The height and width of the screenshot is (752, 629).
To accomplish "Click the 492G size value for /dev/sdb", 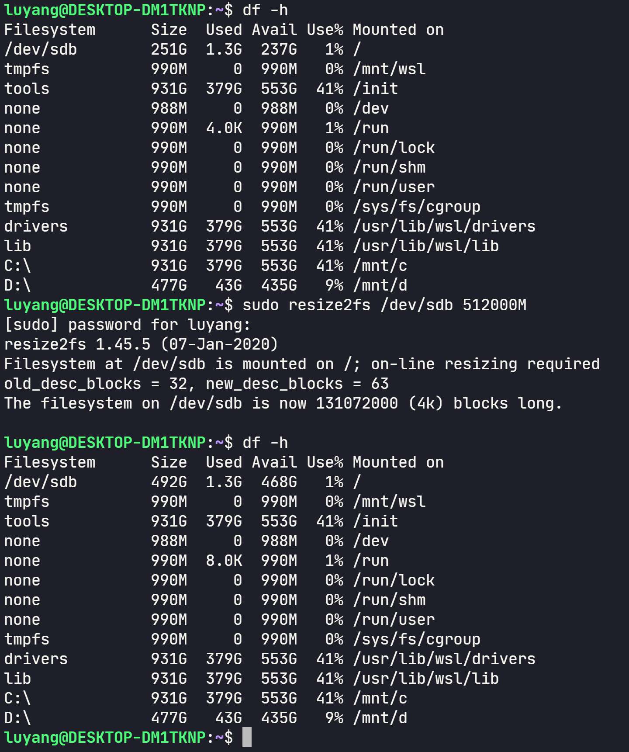I will click(x=169, y=482).
